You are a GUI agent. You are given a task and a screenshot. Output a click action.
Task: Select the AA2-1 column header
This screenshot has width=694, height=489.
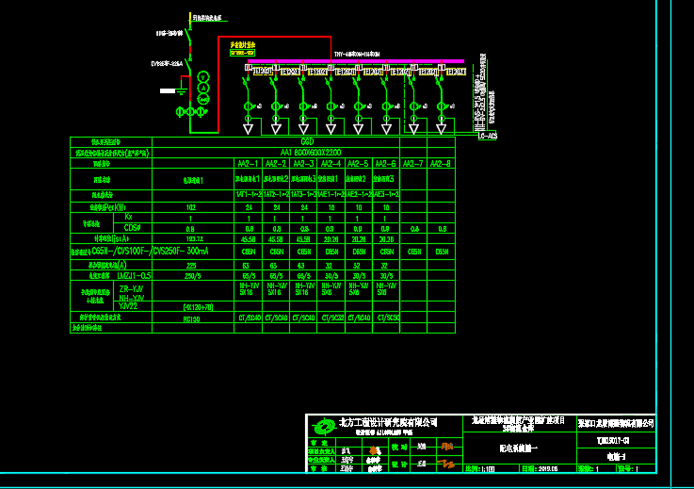click(248, 164)
